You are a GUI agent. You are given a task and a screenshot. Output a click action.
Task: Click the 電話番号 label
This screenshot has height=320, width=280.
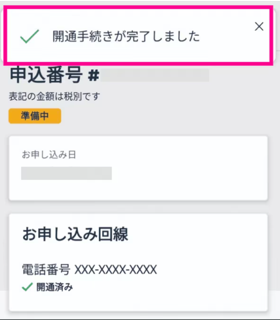46,269
